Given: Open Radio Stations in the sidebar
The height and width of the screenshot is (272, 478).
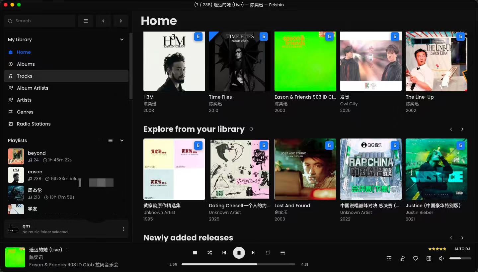Looking at the screenshot, I should 66,124.
